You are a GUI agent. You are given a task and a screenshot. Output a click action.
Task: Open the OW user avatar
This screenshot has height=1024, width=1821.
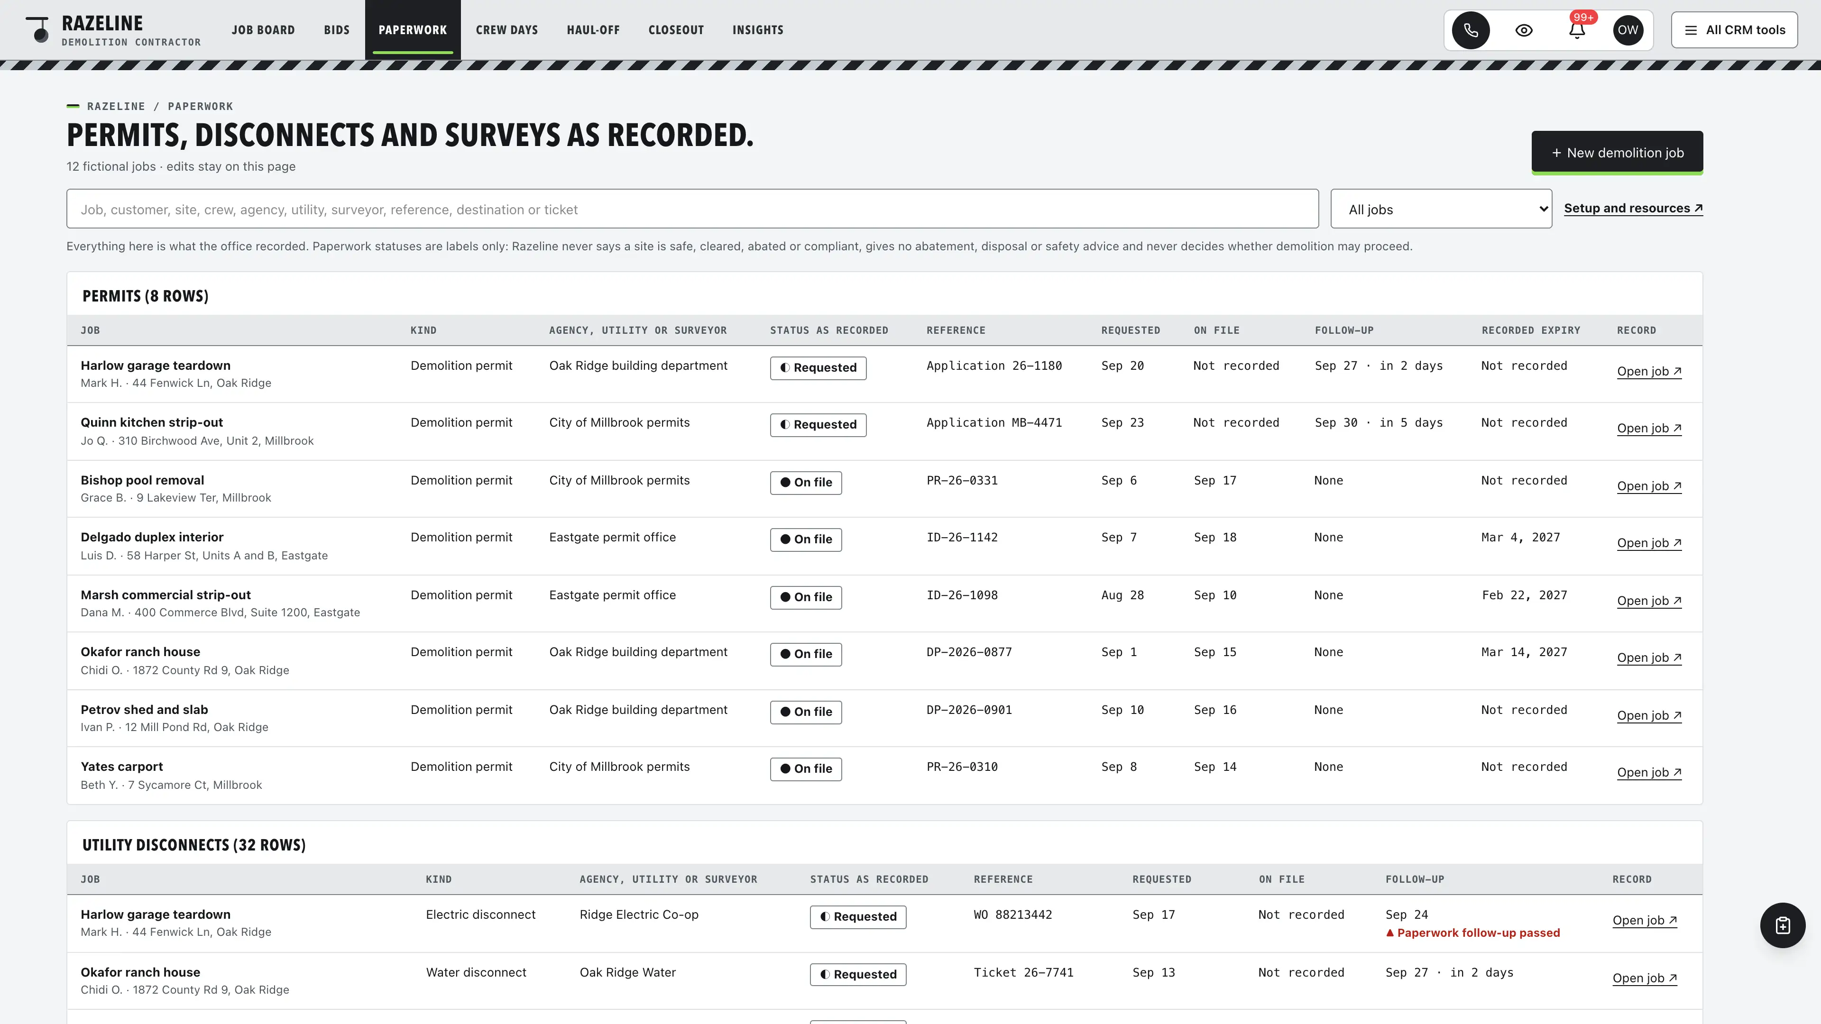point(1628,30)
